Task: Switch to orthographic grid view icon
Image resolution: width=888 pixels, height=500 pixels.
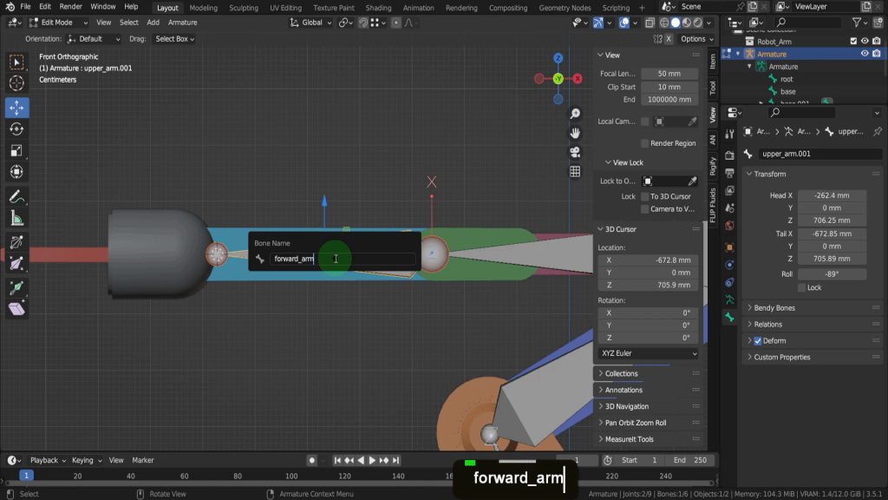Action: click(575, 172)
